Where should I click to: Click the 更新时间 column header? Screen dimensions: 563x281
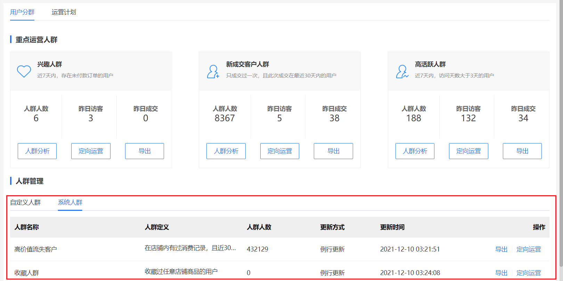tap(392, 227)
